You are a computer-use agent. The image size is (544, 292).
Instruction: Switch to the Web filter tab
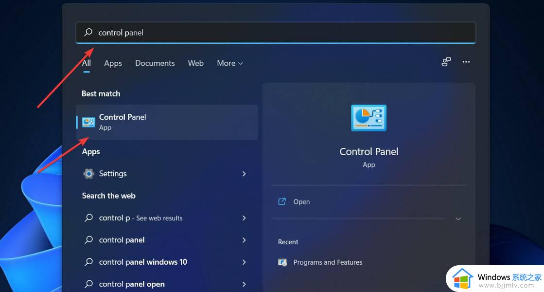click(x=195, y=63)
